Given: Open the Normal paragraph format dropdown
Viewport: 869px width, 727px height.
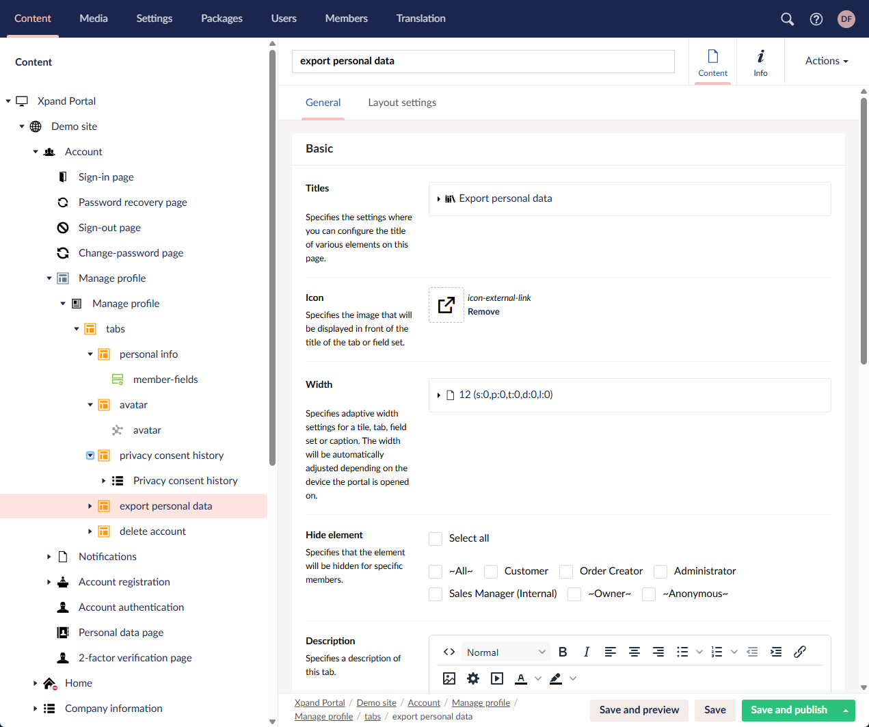Looking at the screenshot, I should (x=505, y=652).
